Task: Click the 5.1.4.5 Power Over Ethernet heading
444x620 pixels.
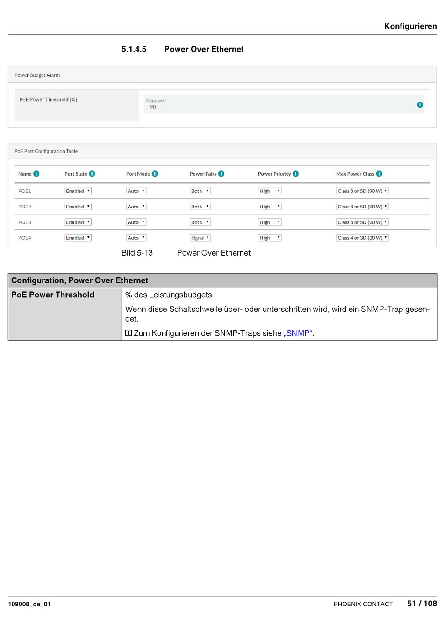Action: tap(183, 49)
